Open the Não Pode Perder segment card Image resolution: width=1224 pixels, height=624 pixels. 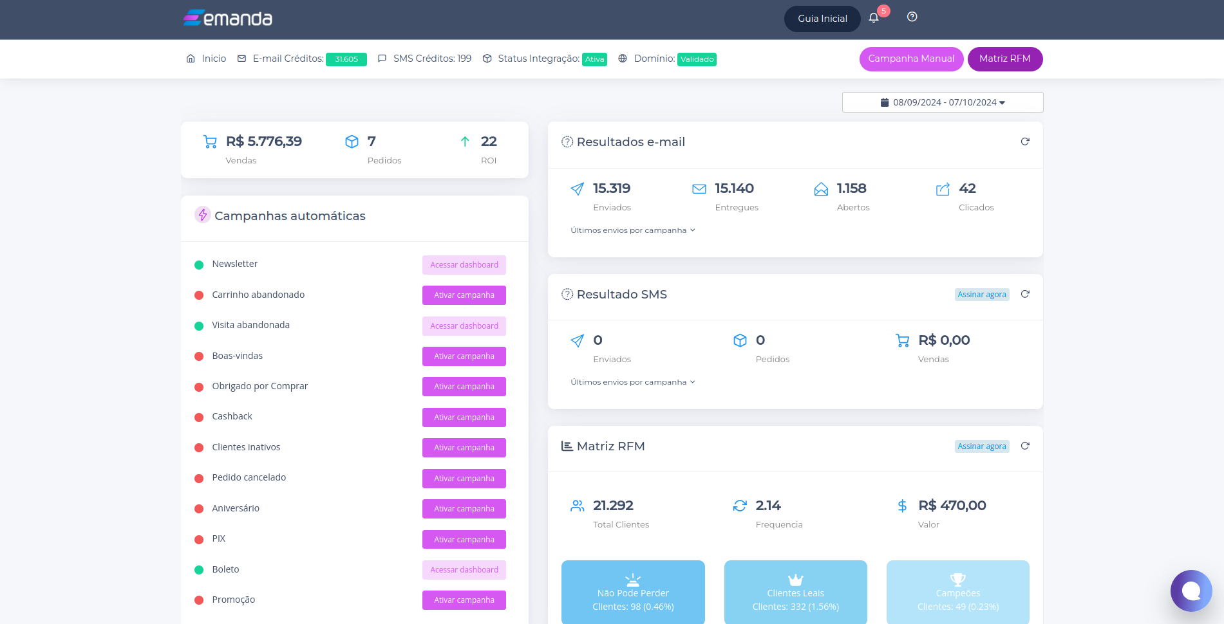(633, 592)
